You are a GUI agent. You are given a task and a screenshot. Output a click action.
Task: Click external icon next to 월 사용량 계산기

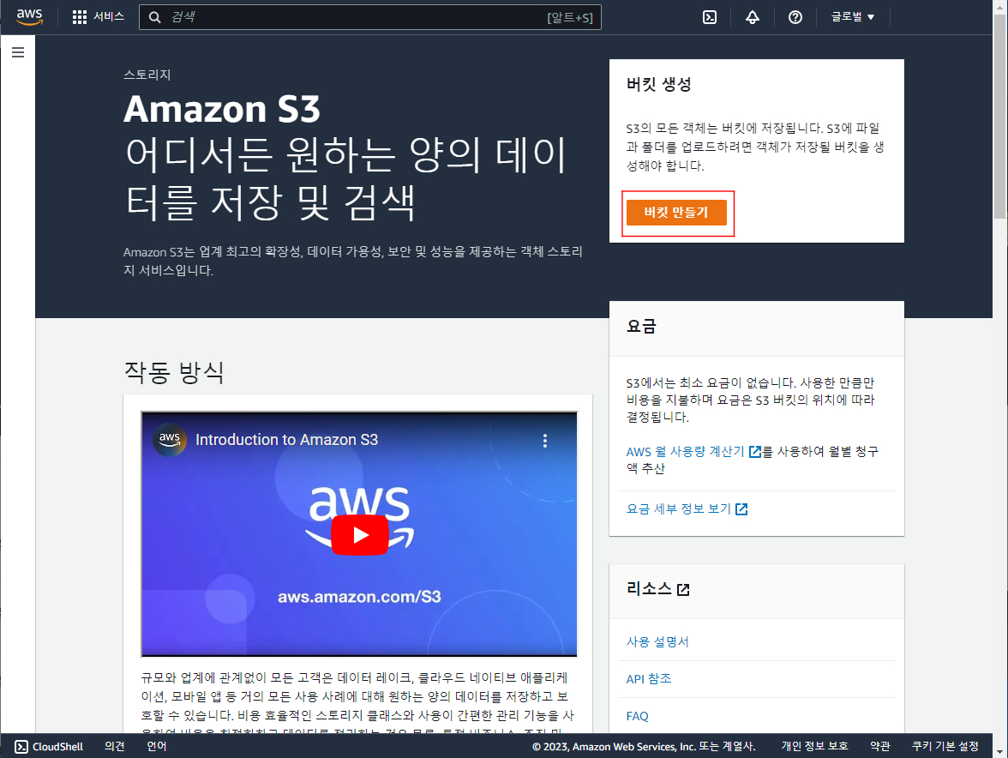755,452
